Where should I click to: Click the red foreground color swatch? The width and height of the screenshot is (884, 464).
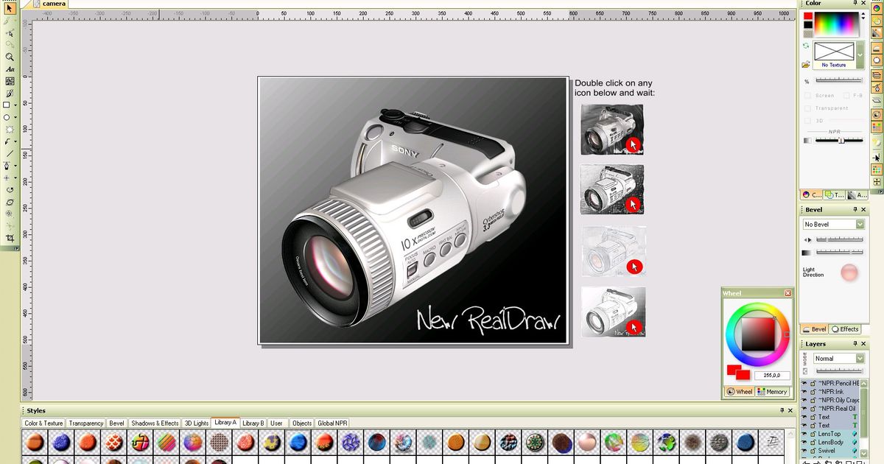pos(808,15)
